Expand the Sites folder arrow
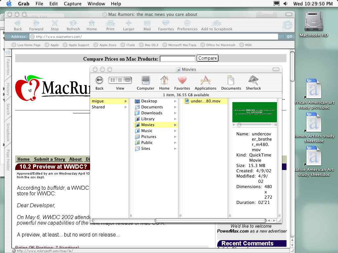 point(175,149)
